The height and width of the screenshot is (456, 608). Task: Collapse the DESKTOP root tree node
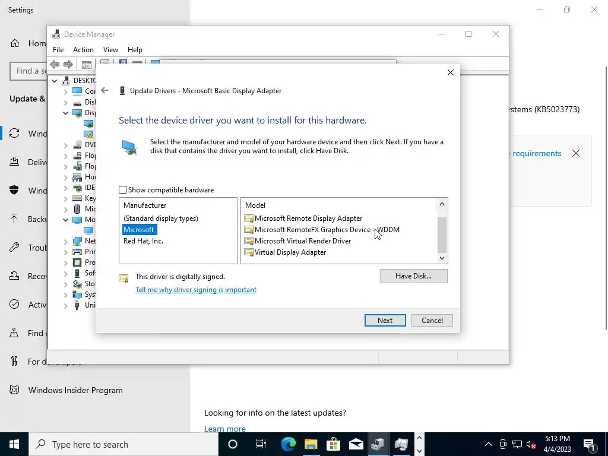pyautogui.click(x=55, y=81)
